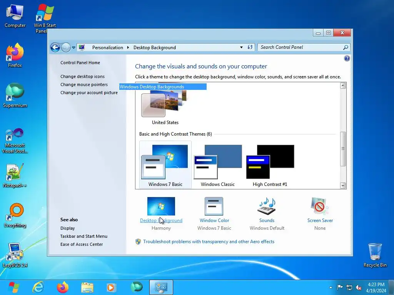Open the address bar history dropdown
This screenshot has height=295, width=394.
pyautogui.click(x=241, y=47)
